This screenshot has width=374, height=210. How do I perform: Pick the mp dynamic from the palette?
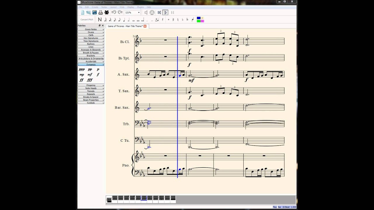click(82, 75)
